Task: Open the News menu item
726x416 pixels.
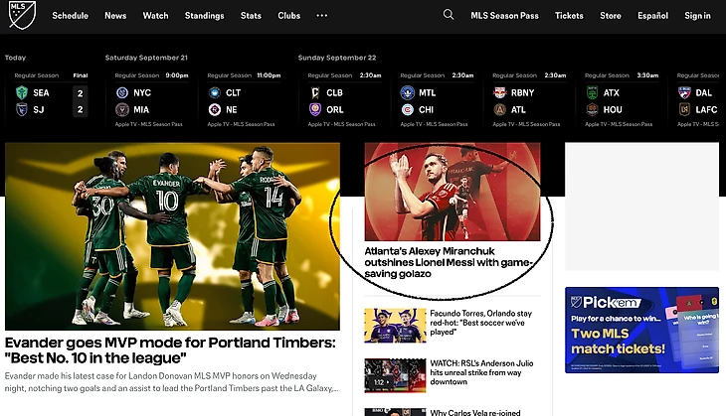Action: click(x=115, y=15)
